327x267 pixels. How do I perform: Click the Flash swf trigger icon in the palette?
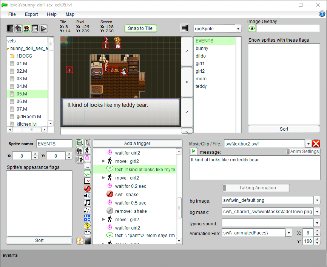pyautogui.click(x=87, y=188)
